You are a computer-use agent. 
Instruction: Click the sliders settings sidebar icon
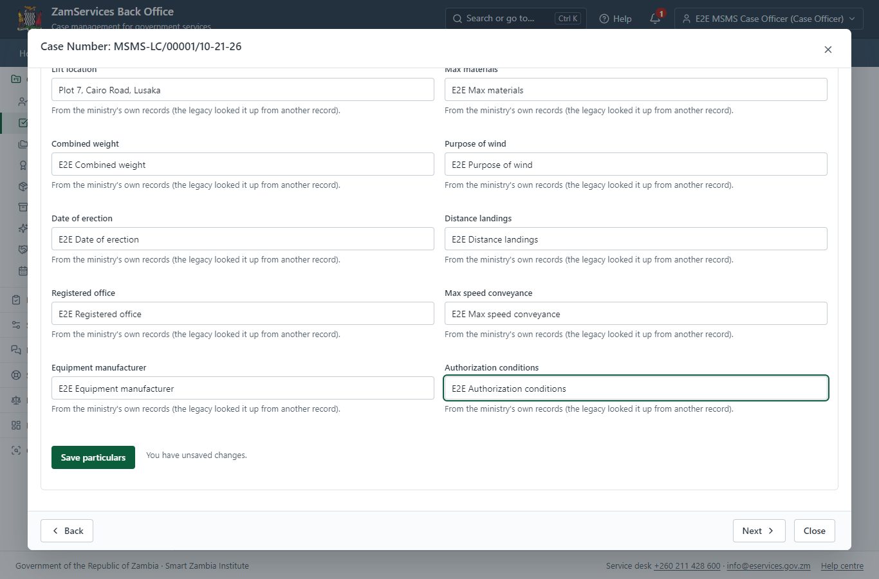[16, 325]
